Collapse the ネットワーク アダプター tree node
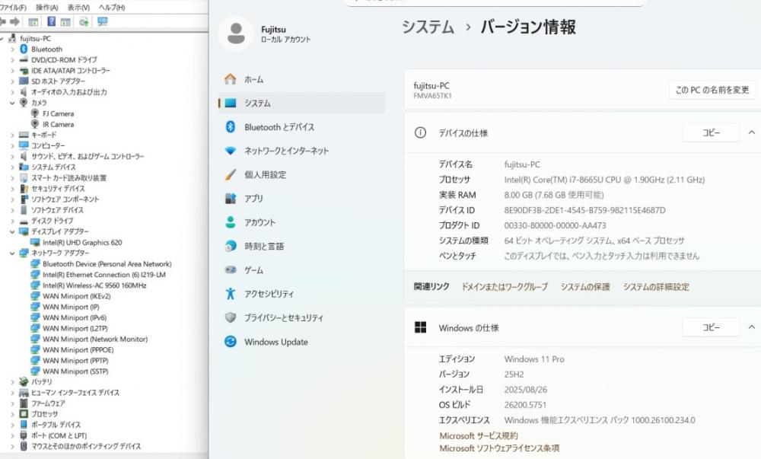761x459 pixels. (12, 253)
